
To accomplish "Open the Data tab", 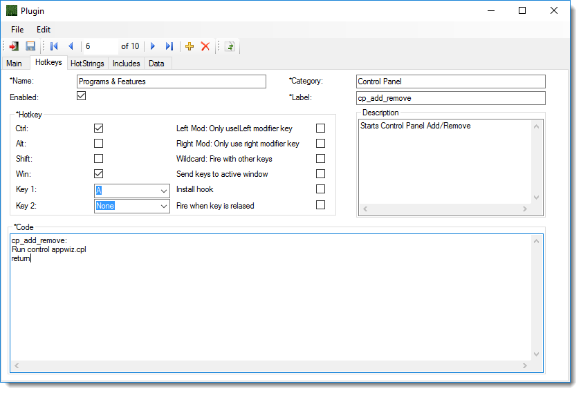I will (x=156, y=64).
